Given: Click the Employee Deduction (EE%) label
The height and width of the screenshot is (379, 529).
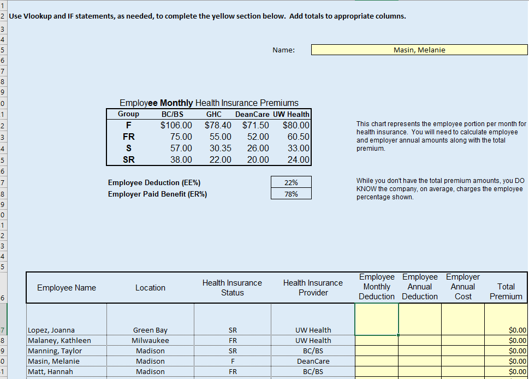Looking at the screenshot, I should [154, 182].
